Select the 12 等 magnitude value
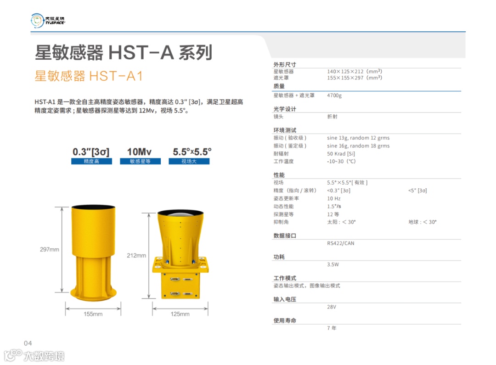The image size is (496, 365). pos(333,214)
